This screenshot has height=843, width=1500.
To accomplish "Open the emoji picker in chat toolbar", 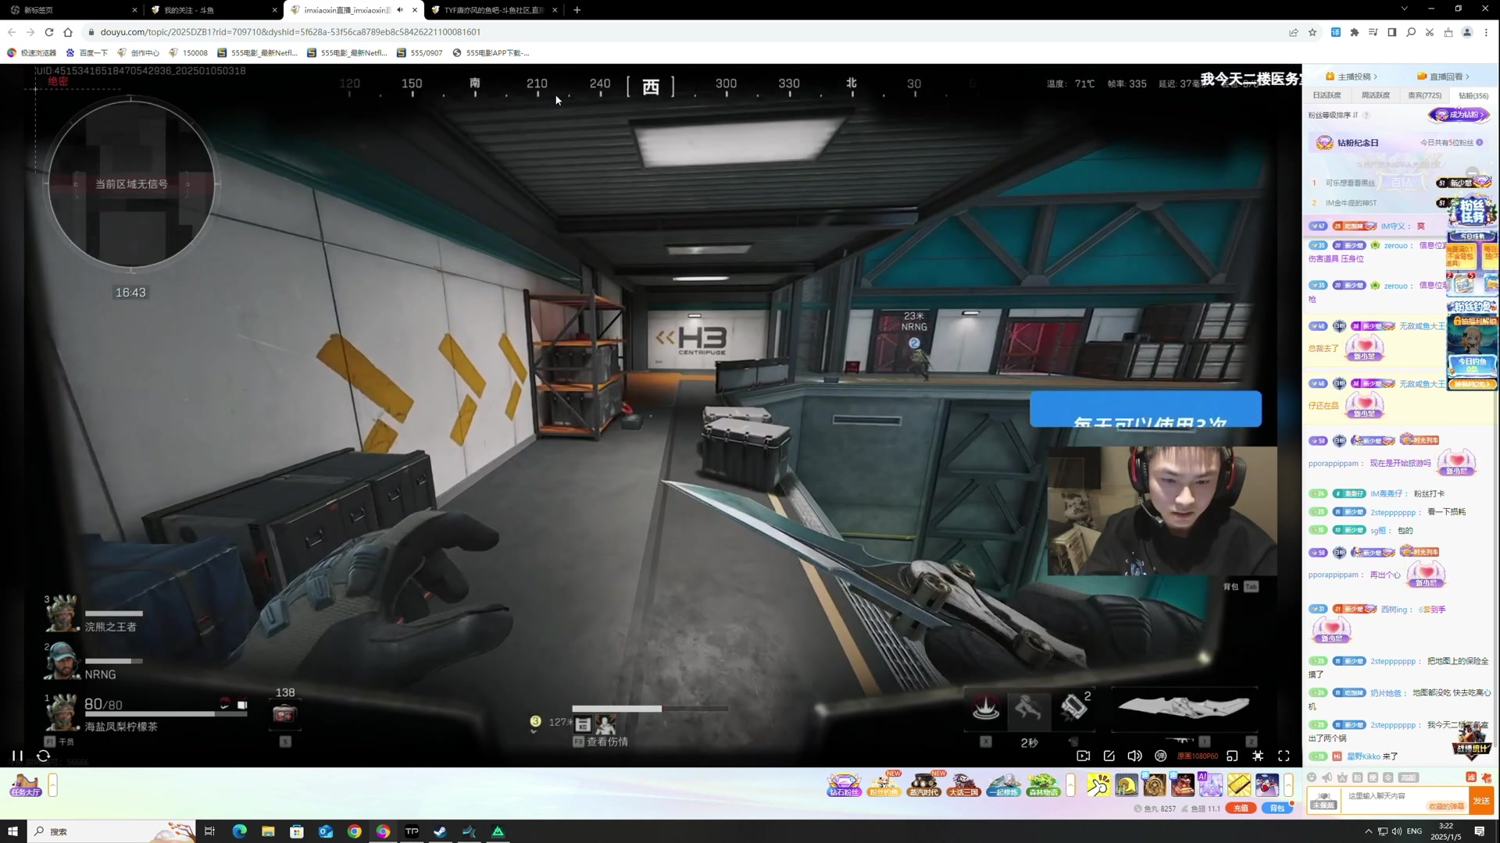I will [x=1312, y=777].
